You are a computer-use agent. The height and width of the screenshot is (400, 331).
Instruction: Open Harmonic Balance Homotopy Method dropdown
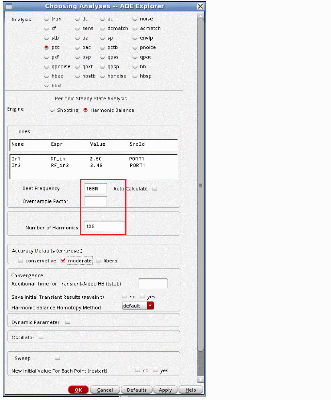click(x=150, y=306)
